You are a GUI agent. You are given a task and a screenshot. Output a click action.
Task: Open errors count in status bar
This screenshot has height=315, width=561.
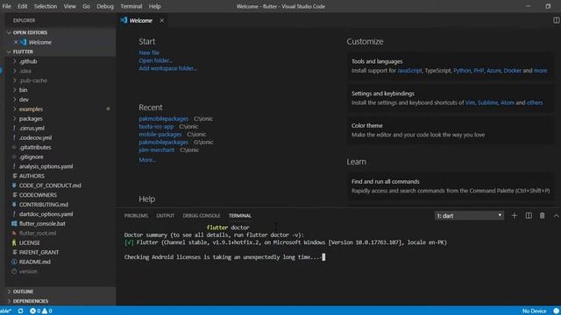tap(35, 311)
